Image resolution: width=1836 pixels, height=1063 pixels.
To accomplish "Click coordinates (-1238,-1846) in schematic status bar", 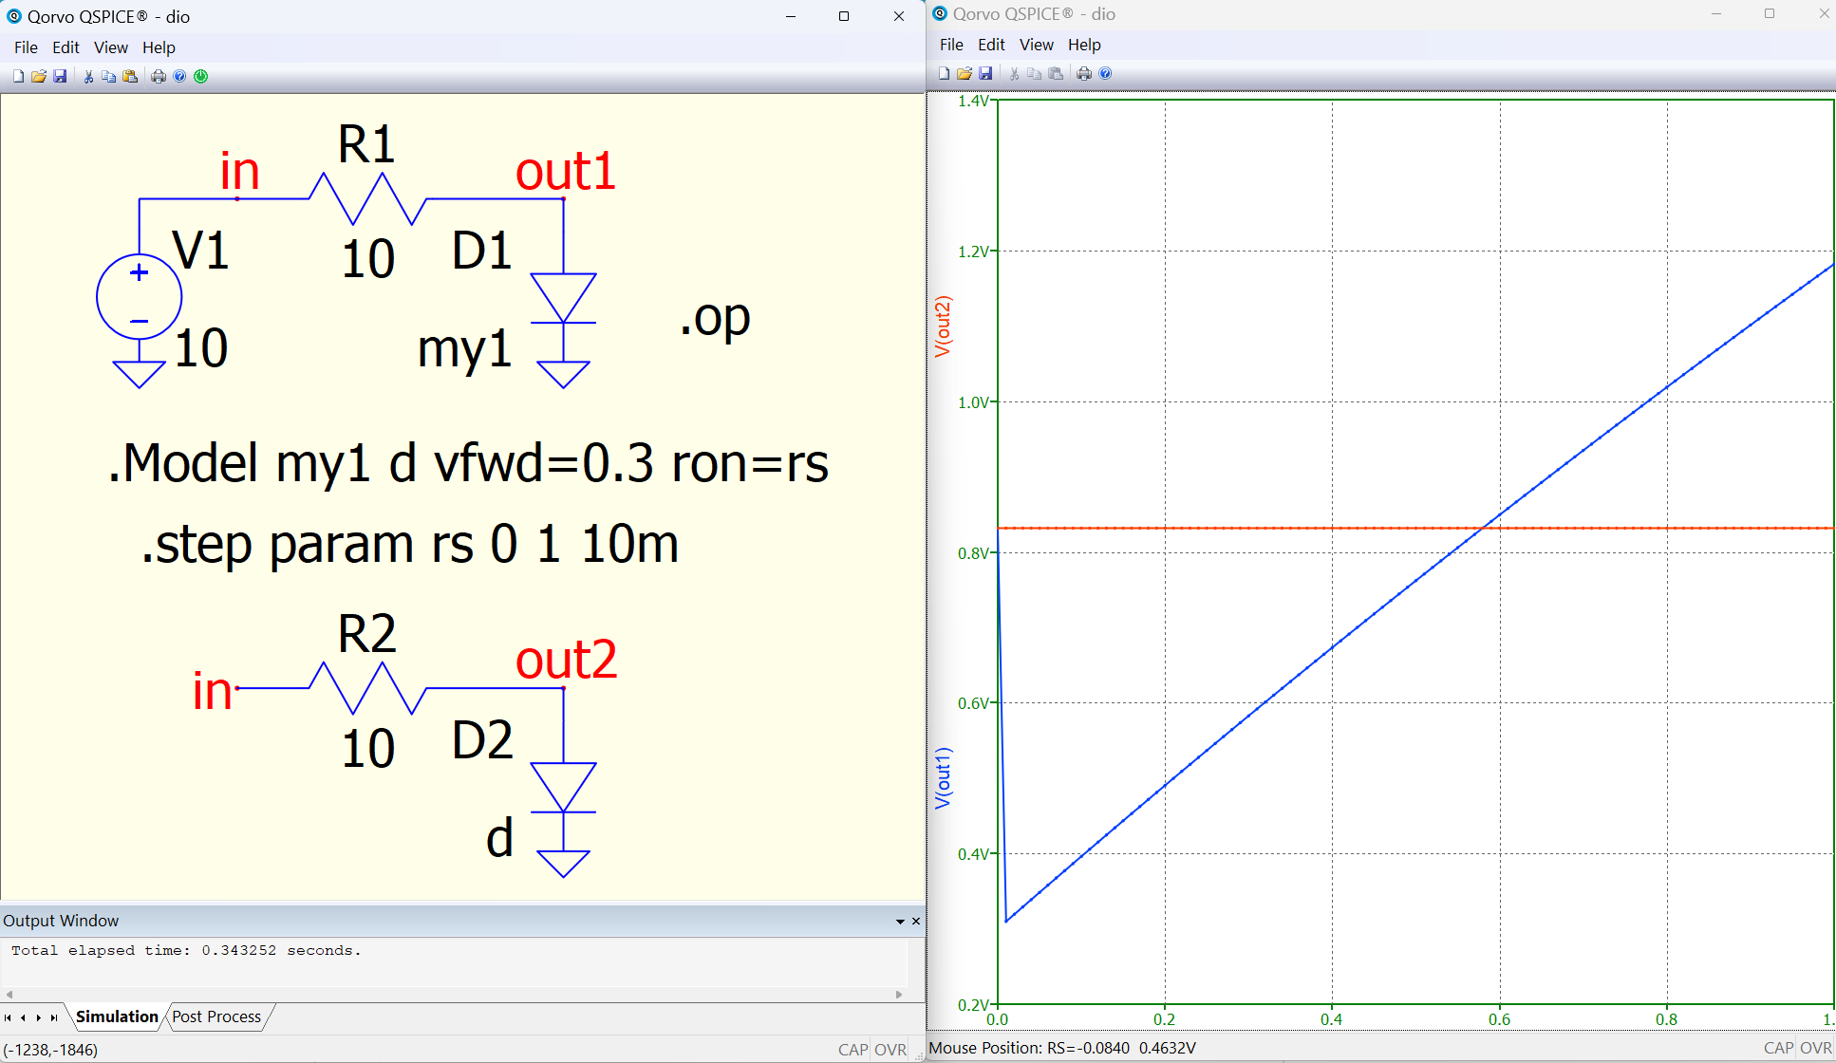I will (x=50, y=1050).
